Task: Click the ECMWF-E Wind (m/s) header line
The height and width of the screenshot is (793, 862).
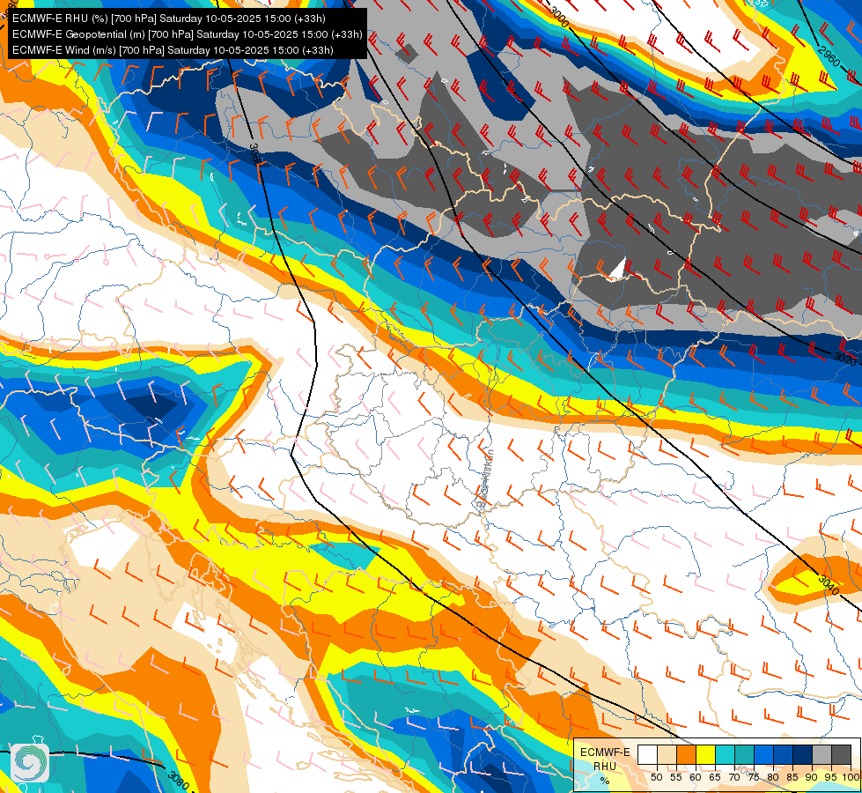Action: [173, 50]
